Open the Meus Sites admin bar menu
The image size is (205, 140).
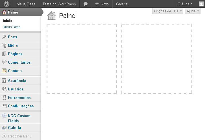25,4
